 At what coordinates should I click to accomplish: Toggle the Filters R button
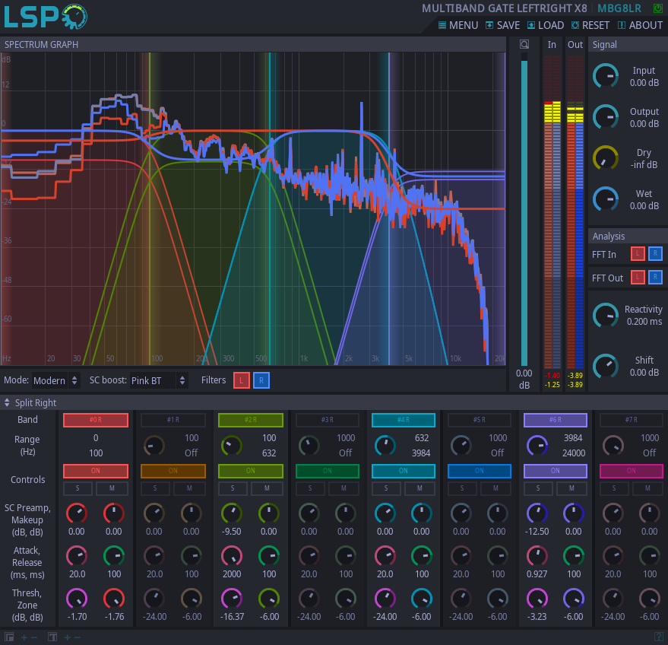(x=261, y=380)
